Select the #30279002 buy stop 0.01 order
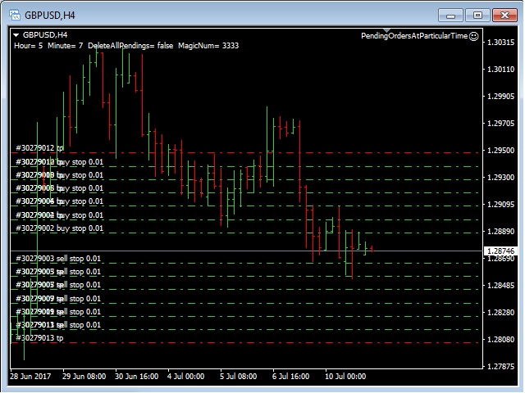 coord(59,228)
